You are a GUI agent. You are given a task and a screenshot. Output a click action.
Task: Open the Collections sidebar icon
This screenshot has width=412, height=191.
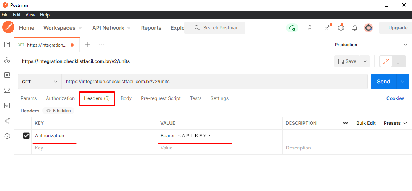click(x=7, y=45)
